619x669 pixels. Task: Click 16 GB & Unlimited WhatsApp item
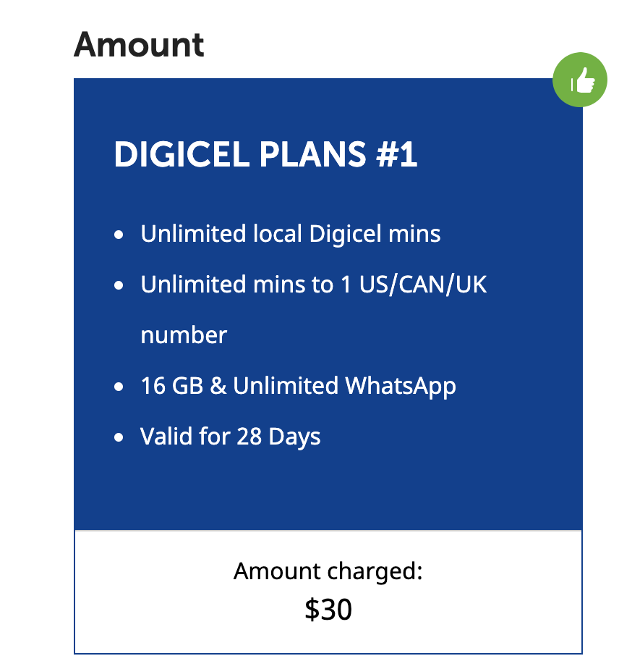(298, 386)
